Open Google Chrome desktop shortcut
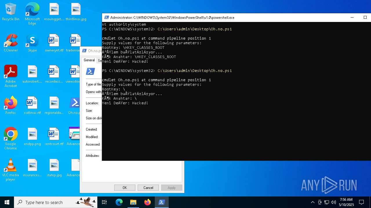 [11, 139]
